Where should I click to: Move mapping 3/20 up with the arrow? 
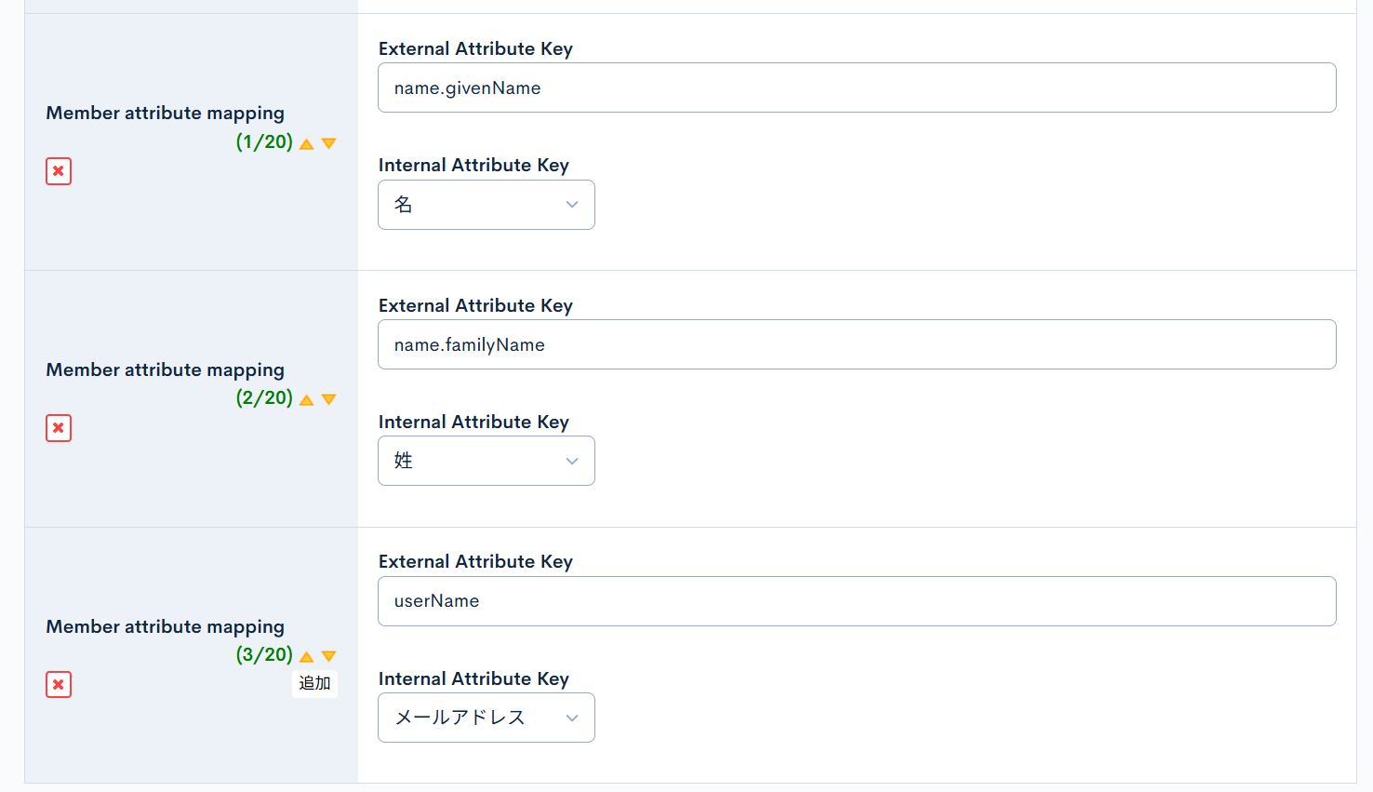pos(306,655)
